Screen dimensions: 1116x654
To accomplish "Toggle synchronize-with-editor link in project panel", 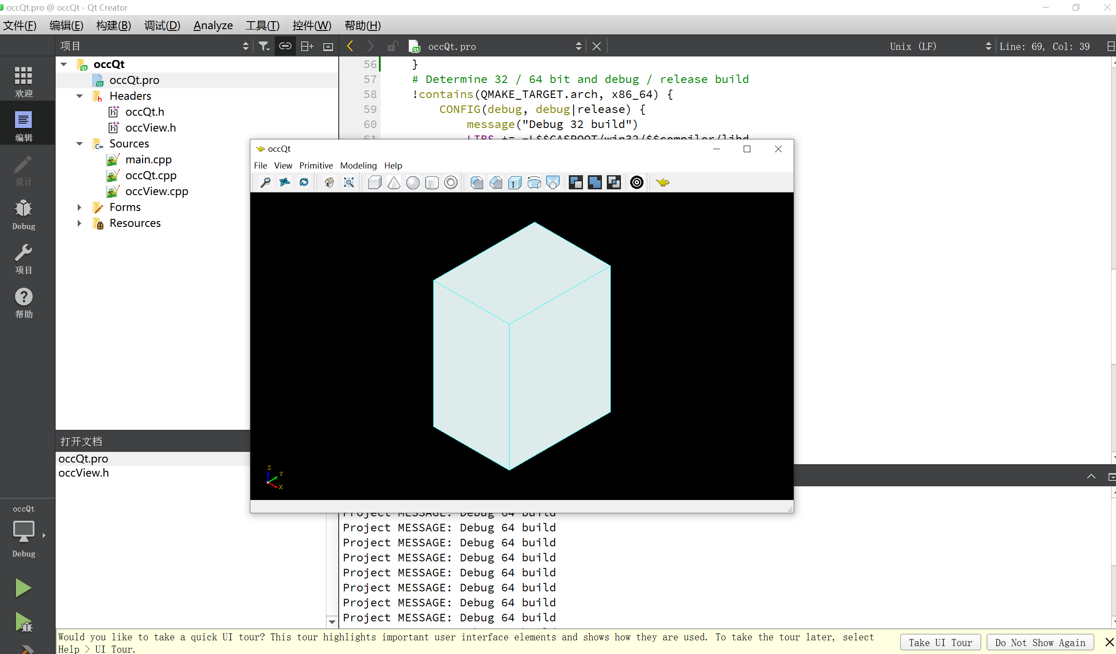I will point(285,46).
